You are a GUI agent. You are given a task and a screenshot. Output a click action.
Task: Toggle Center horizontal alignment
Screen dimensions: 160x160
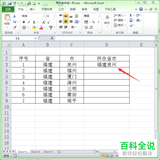66,22
